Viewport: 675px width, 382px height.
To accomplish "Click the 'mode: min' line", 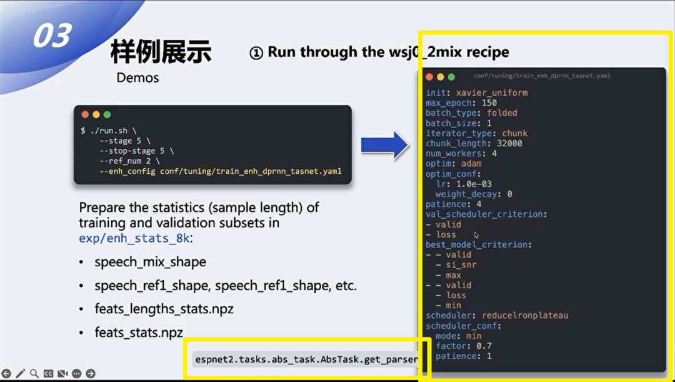I will click(x=459, y=336).
